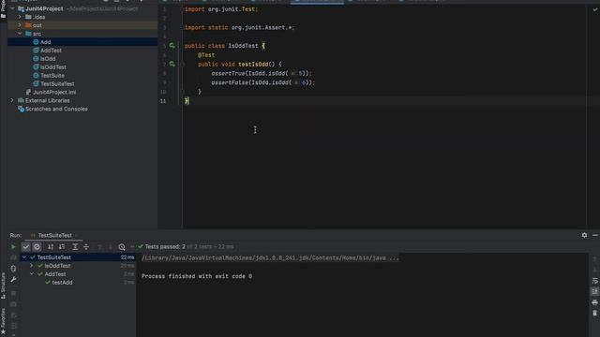The width and height of the screenshot is (600, 337).
Task: Select testAdd result in test tree
Action: 62,283
